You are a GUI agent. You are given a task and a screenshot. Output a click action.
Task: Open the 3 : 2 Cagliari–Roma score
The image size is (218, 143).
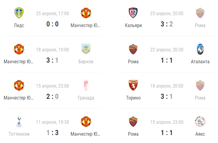[x=167, y=24]
